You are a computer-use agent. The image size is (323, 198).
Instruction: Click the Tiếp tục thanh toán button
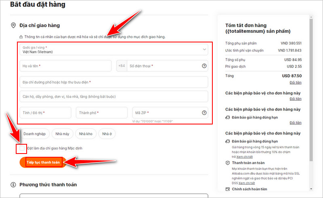(43, 162)
